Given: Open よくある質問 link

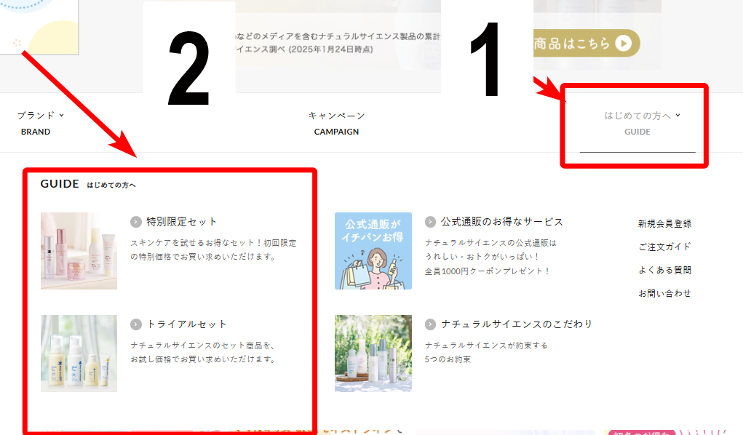Looking at the screenshot, I should [x=664, y=270].
